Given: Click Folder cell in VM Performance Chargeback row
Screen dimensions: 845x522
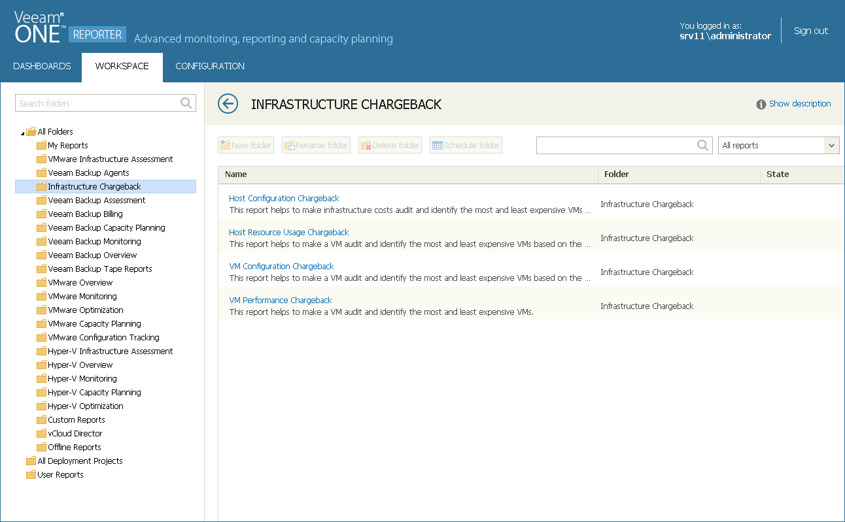Looking at the screenshot, I should 647,306.
